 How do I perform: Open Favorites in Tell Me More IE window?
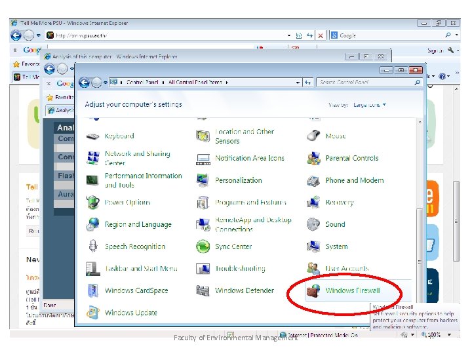tap(26, 64)
